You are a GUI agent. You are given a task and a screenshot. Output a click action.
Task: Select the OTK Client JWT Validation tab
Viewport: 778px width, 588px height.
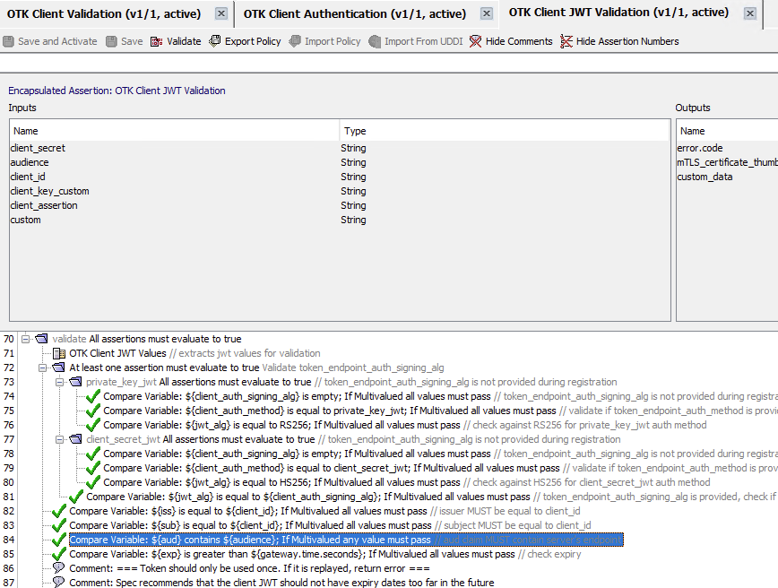(x=618, y=13)
